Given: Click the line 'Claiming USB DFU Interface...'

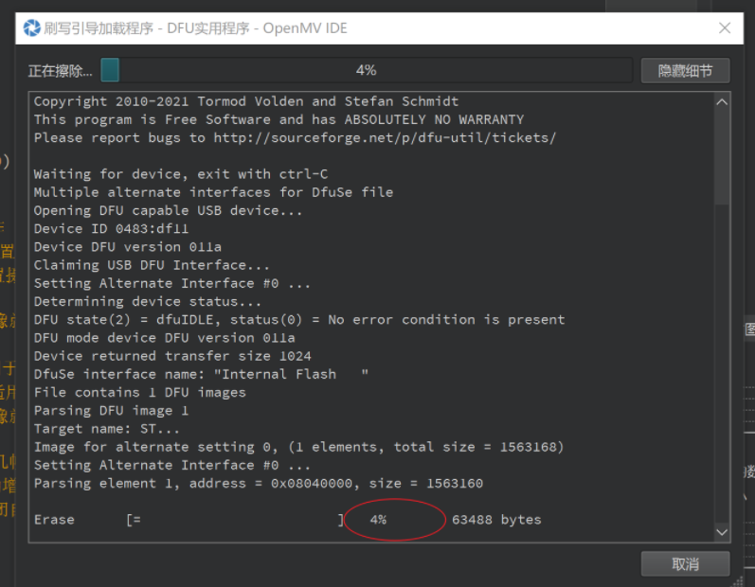Looking at the screenshot, I should 152,265.
